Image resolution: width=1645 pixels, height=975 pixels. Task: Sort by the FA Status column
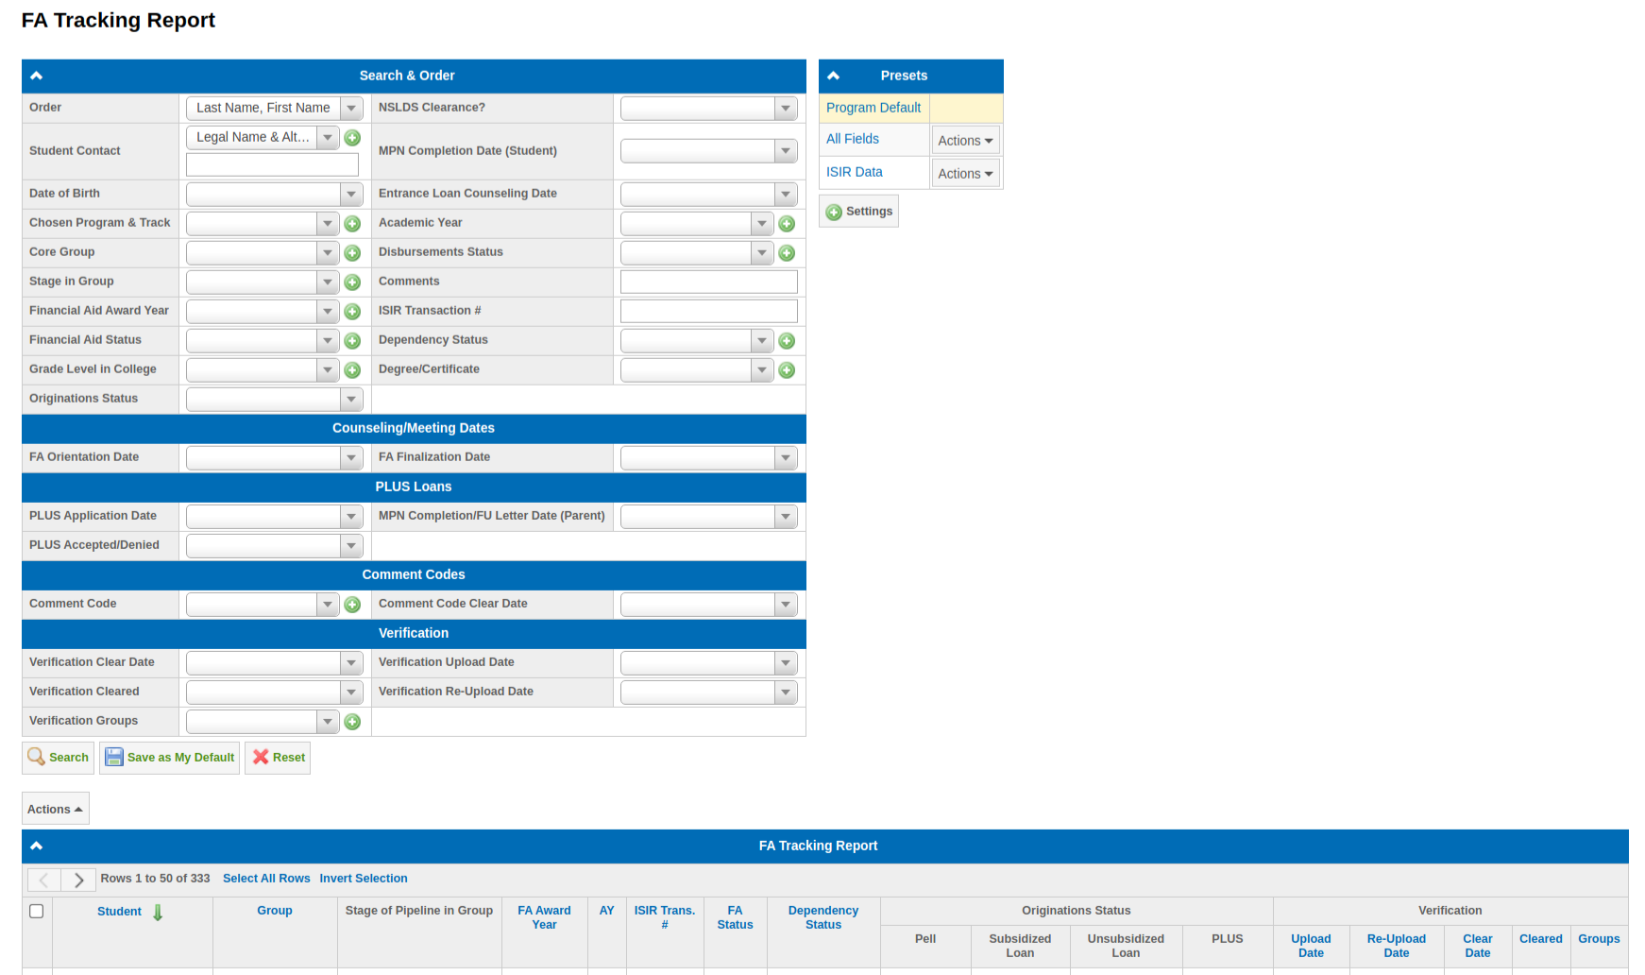pos(735,918)
